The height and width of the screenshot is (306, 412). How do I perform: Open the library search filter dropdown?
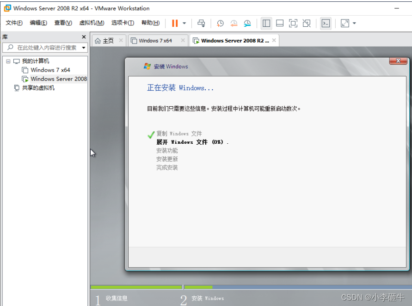[x=84, y=48]
